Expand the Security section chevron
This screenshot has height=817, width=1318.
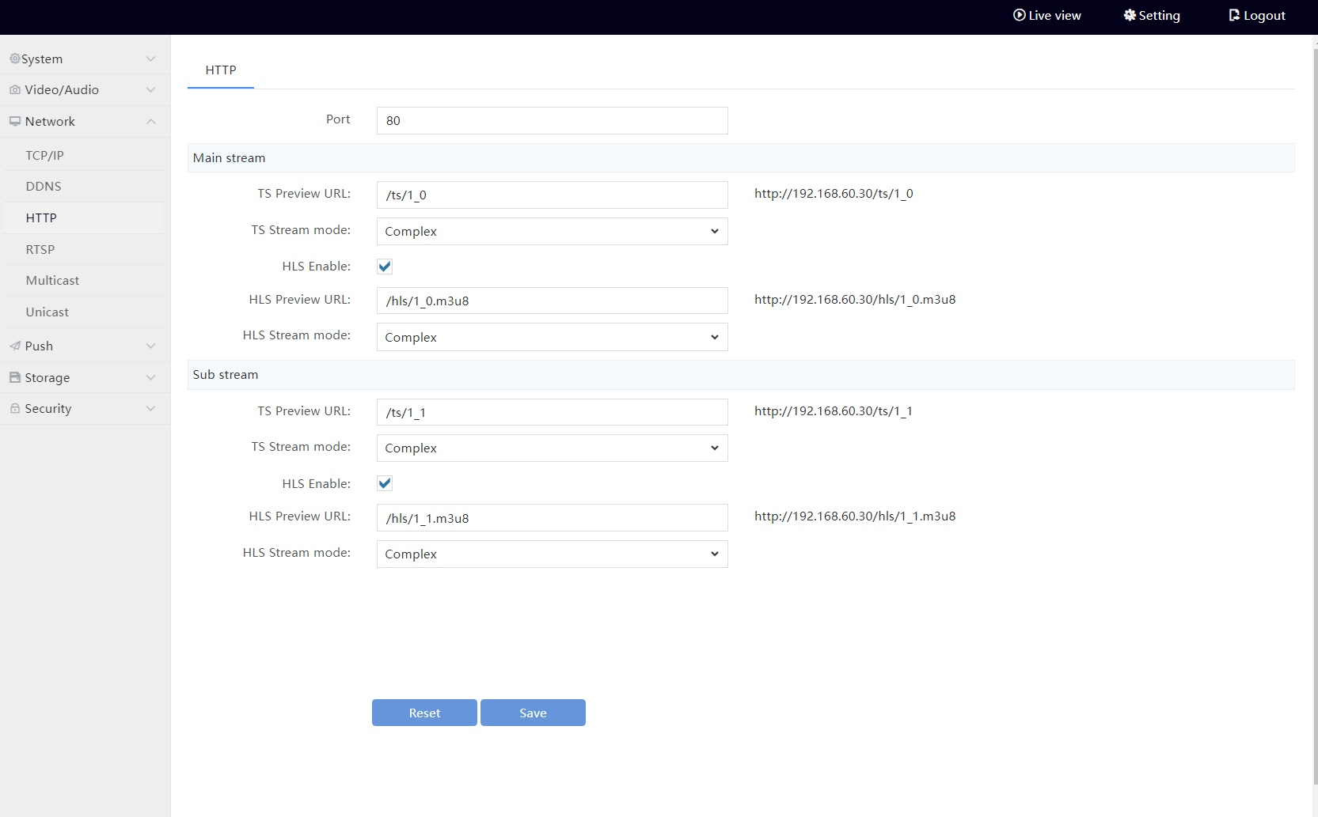pos(150,408)
